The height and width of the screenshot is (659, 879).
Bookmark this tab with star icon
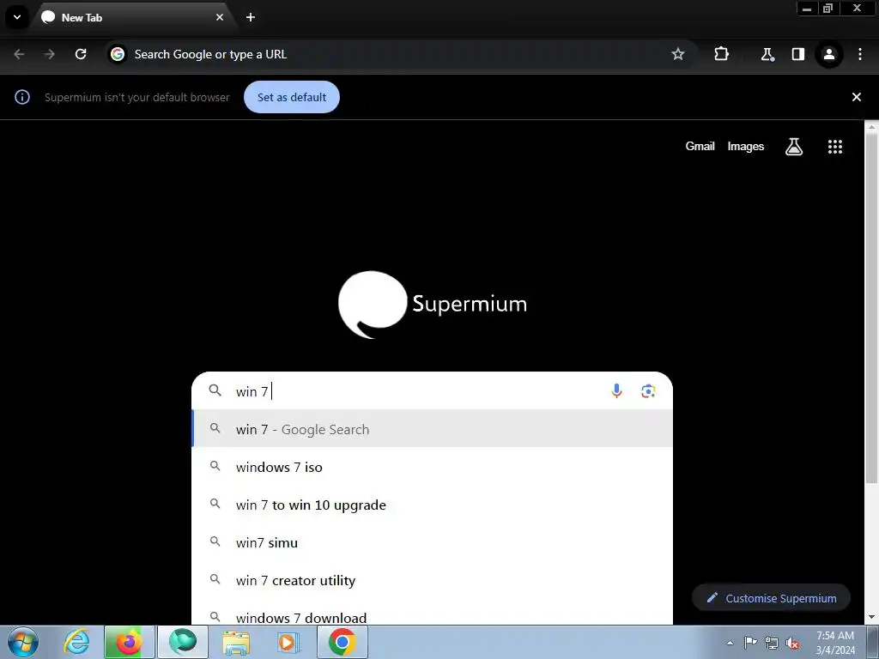point(678,54)
